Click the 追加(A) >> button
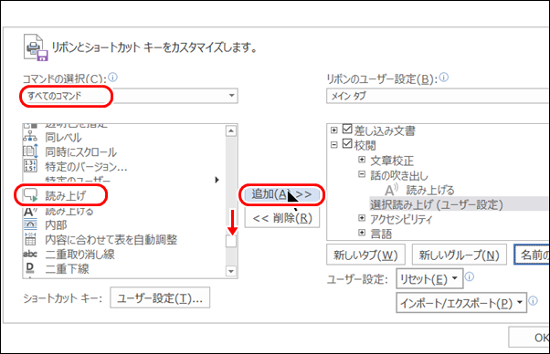 coord(281,194)
